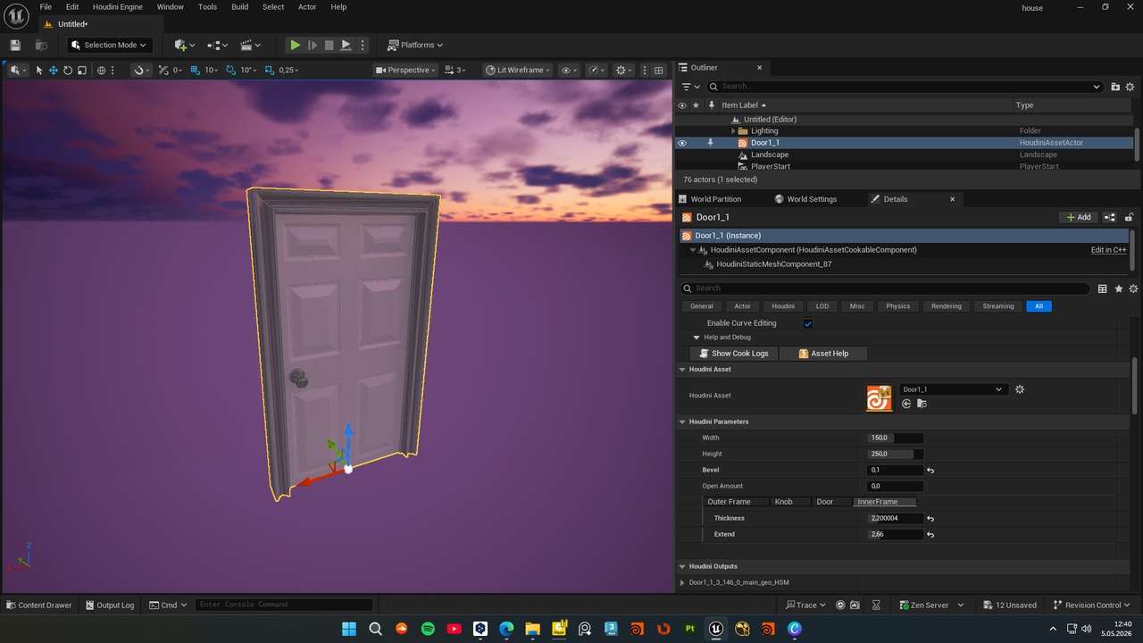The image size is (1143, 643).
Task: Toggle the world/local coordinate space globe
Action: point(101,70)
